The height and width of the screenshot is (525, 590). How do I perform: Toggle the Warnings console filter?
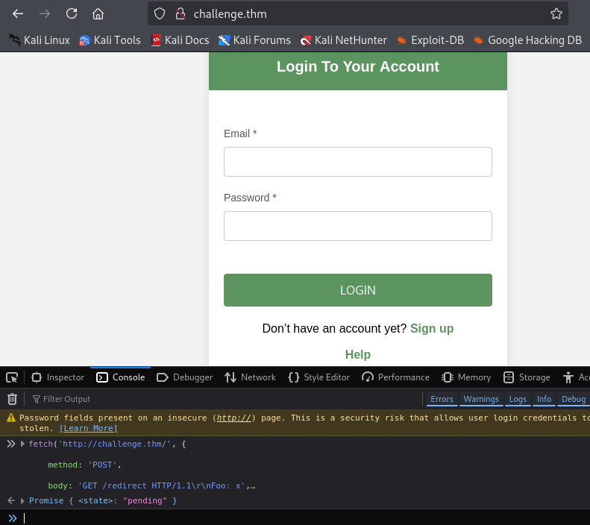pos(481,399)
